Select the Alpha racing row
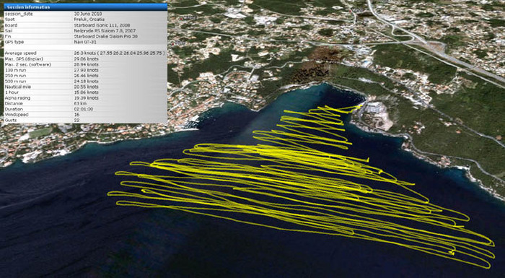The image size is (505, 278). coord(85,97)
